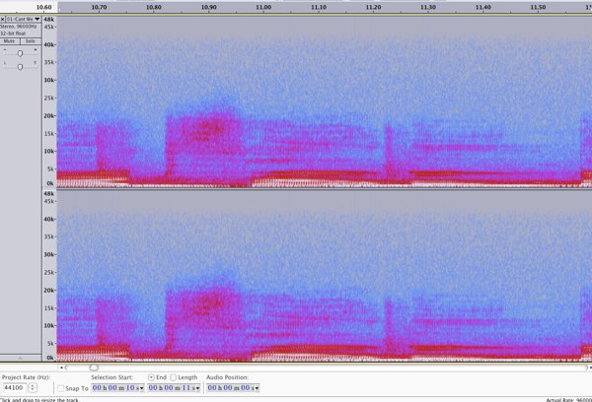Click the selection End time field

(x=172, y=387)
